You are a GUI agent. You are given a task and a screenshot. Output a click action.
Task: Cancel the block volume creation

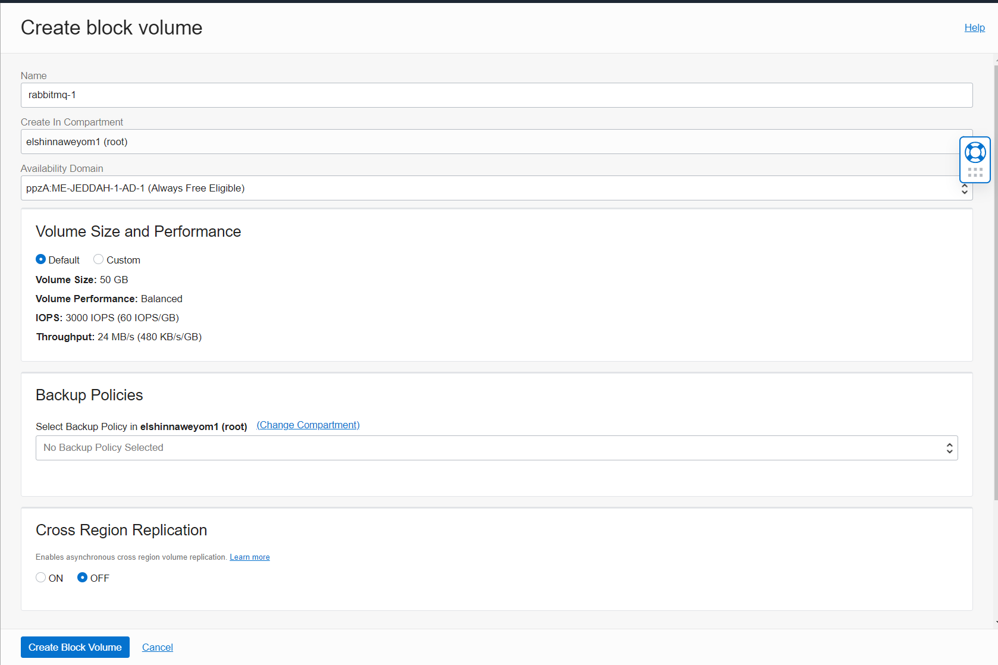coord(157,647)
